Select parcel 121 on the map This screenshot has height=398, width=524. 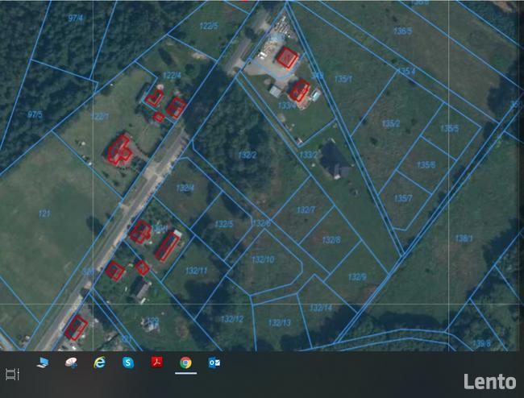point(44,214)
